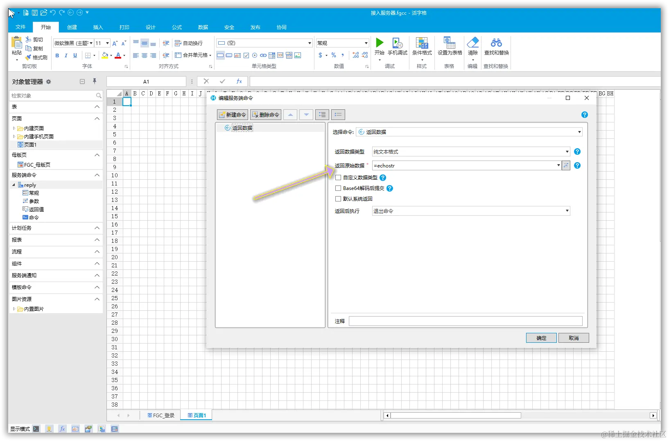Image resolution: width=669 pixels, height=441 pixels.
Task: Move command down with the down arrow button
Action: [x=306, y=115]
